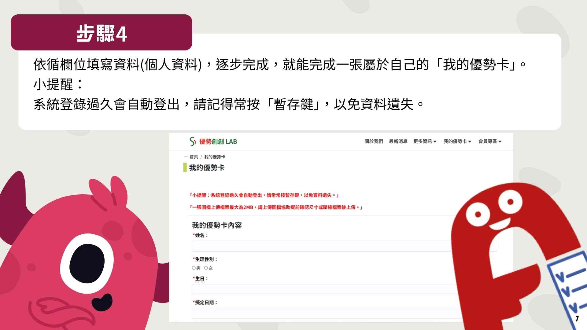Select the 女 radio button
Viewport: 587px width, 330px height.
(206, 268)
